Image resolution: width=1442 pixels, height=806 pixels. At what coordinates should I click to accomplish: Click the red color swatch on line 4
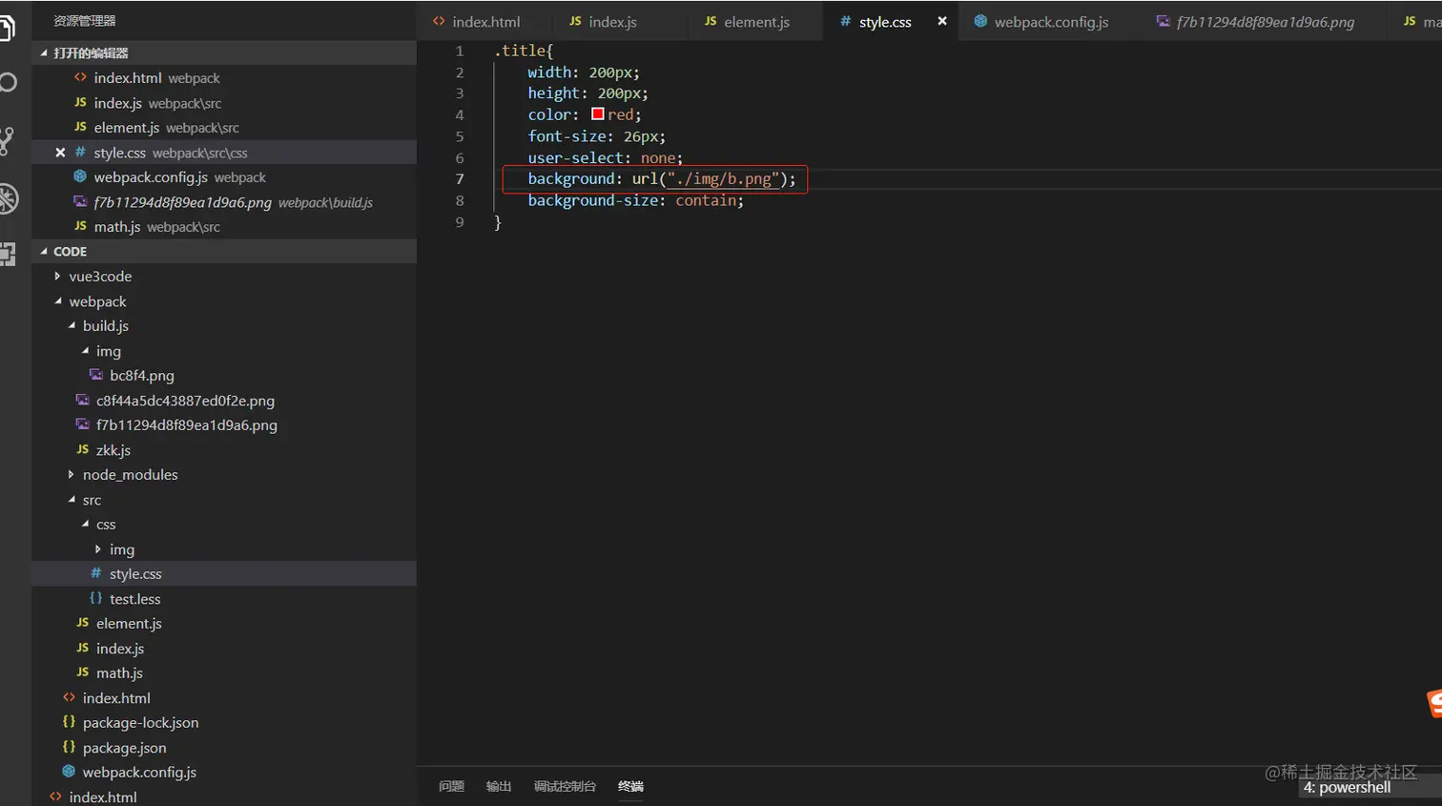pos(598,114)
